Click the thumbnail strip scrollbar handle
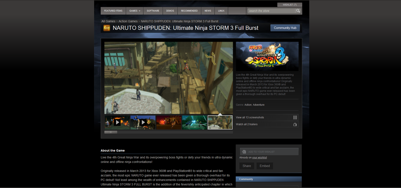 [x=111, y=132]
